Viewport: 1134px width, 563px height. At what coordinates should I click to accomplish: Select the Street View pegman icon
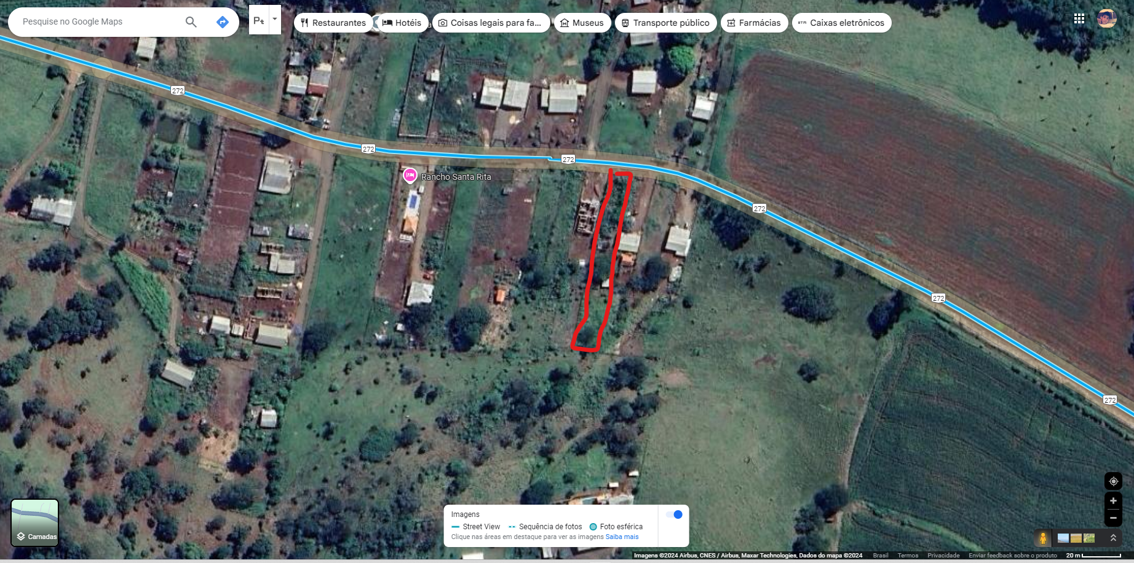1043,538
